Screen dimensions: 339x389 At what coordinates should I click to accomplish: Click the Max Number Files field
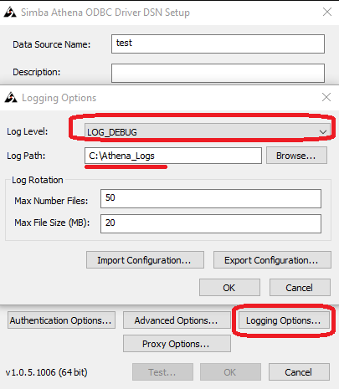coord(211,198)
